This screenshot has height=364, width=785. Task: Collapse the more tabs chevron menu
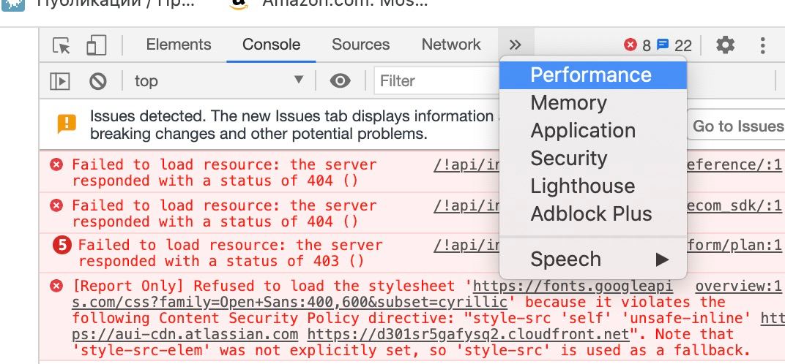516,45
